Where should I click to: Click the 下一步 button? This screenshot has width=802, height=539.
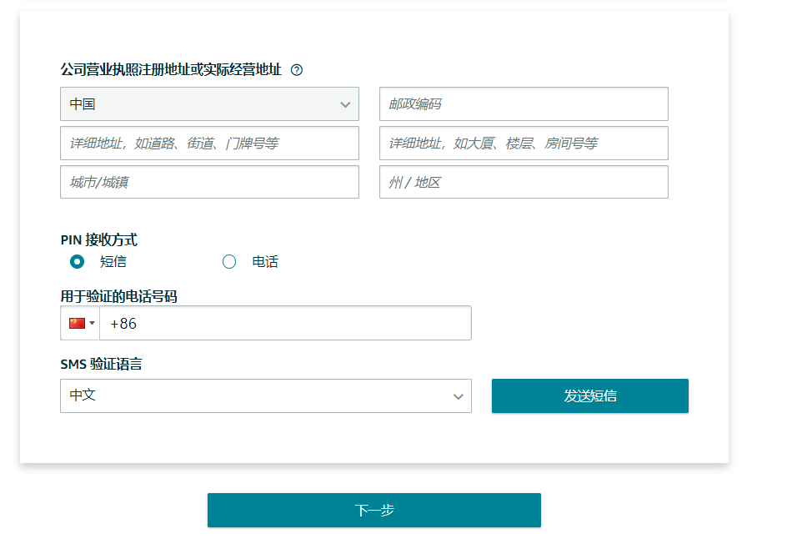373,510
